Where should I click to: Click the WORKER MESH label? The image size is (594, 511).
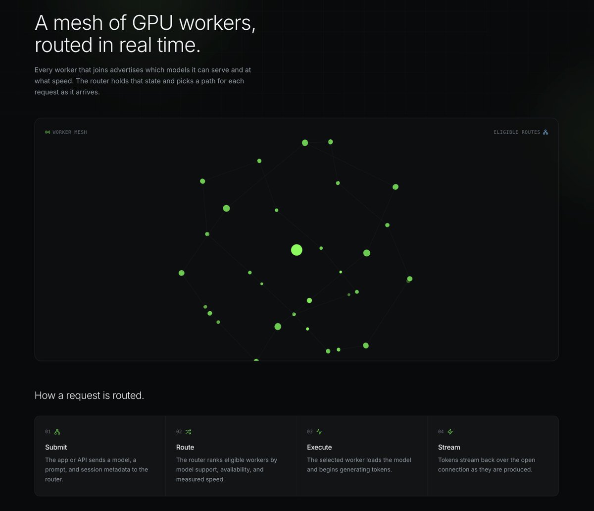70,132
